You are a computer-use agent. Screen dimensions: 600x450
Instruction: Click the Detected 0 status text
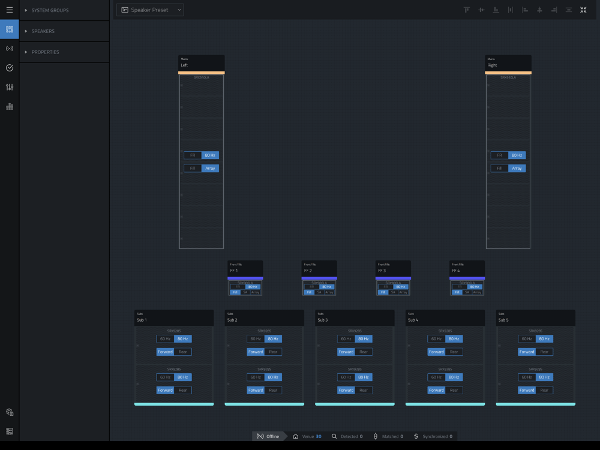point(352,436)
